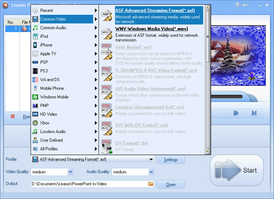Click the User Defined person icon

pos(35,140)
